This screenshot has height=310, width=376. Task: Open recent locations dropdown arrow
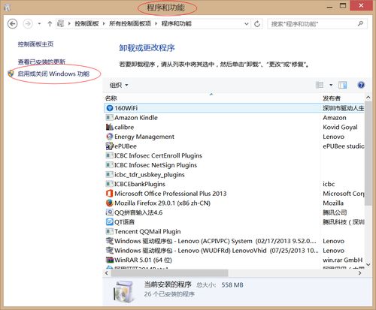39,24
